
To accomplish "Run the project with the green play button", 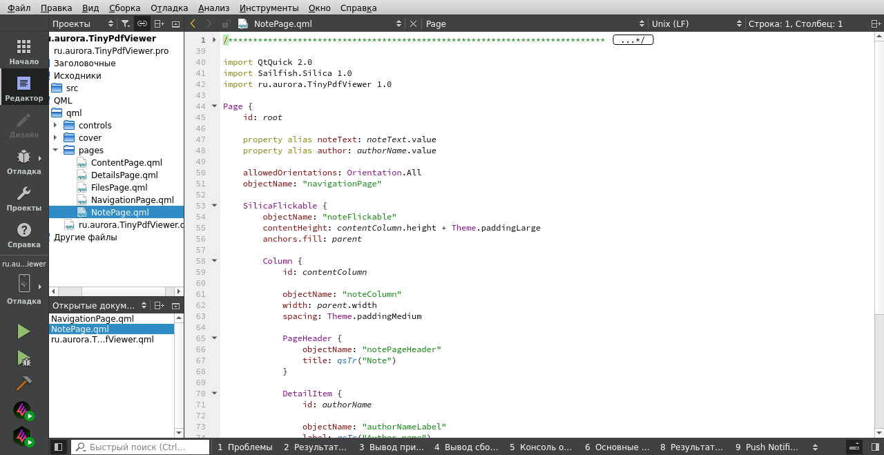I will click(x=24, y=331).
